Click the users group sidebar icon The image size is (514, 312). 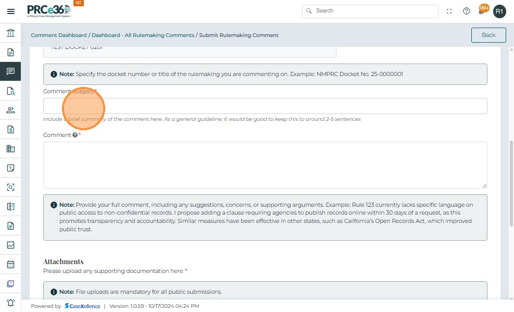(10, 110)
